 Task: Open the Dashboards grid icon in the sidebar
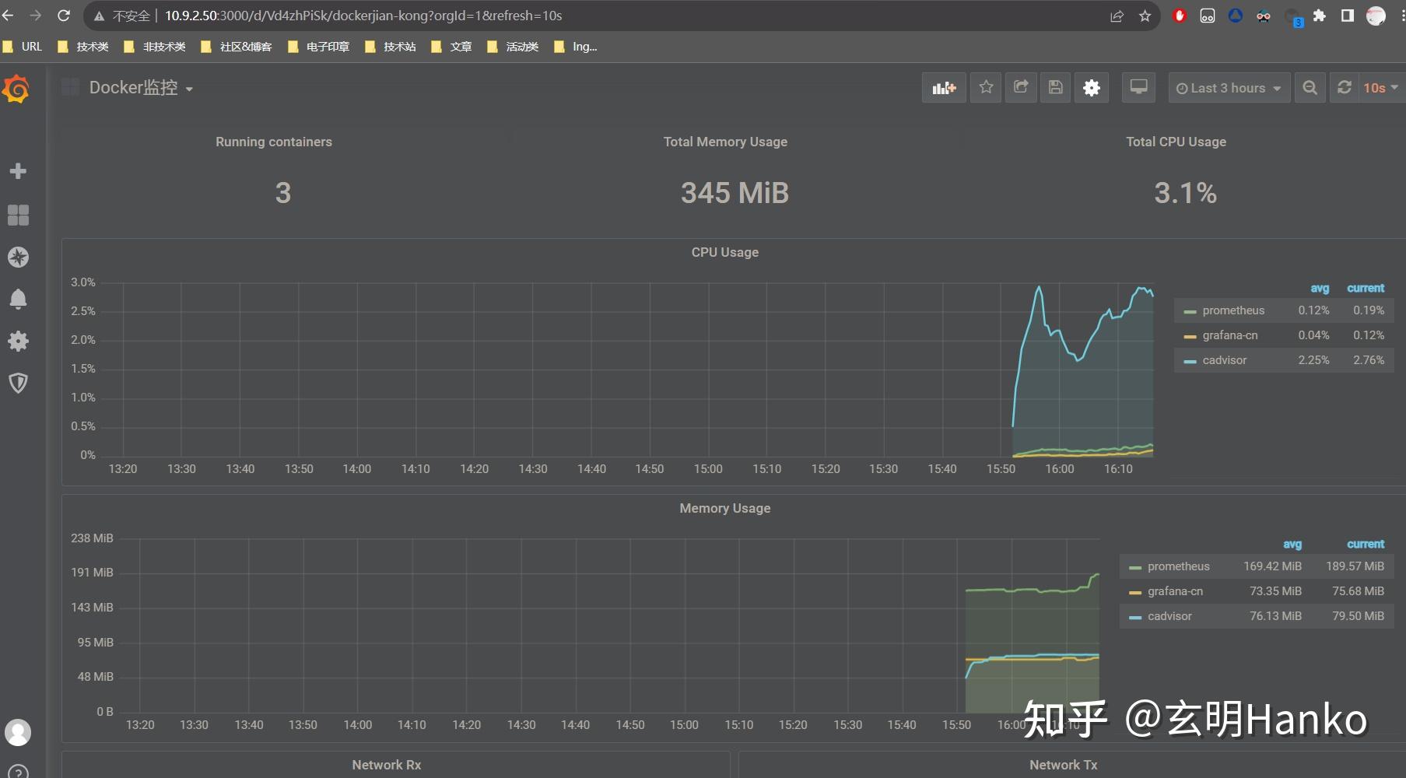(18, 215)
